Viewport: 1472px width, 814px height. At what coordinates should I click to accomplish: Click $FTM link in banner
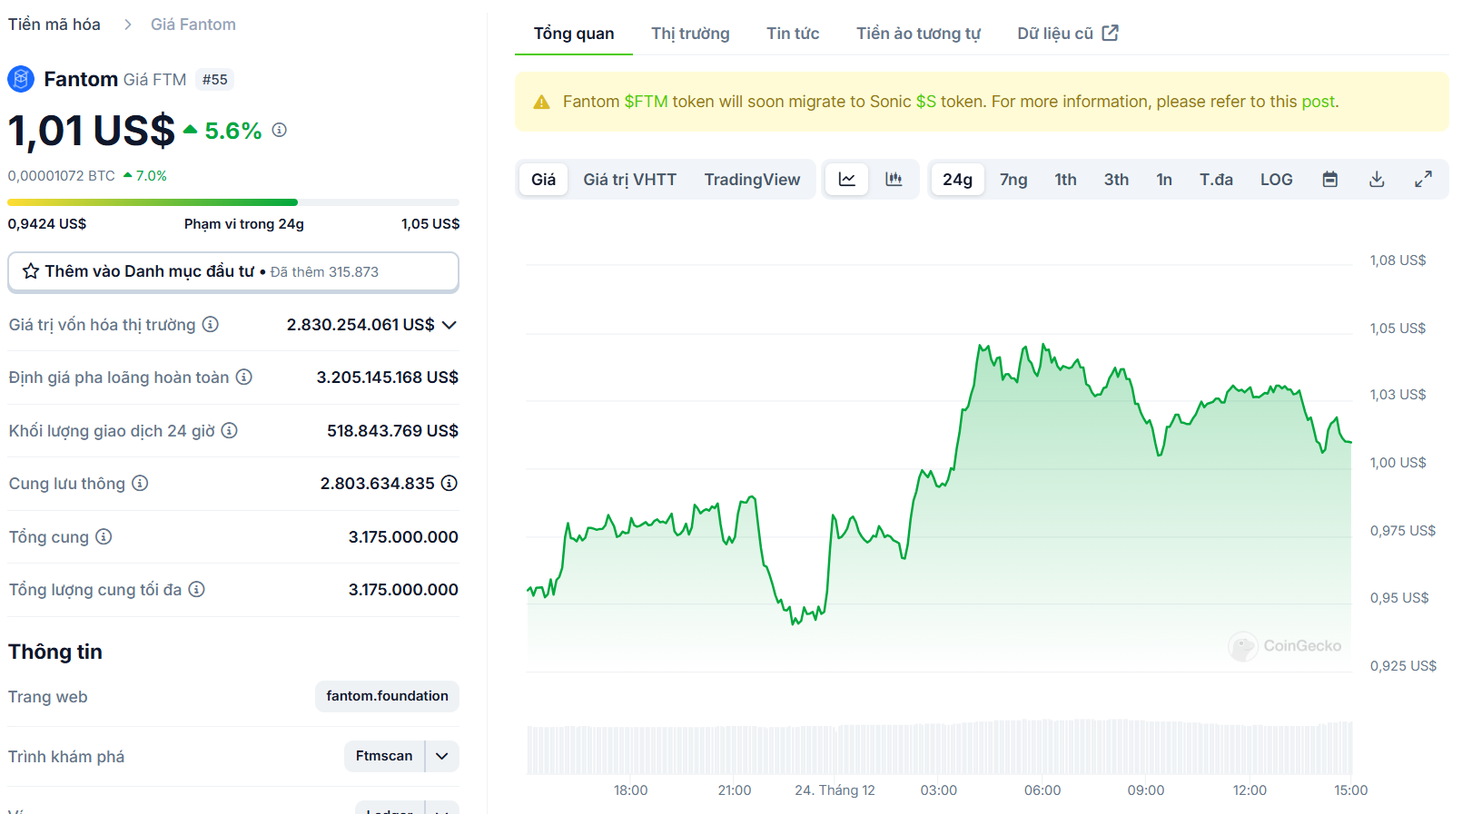click(x=646, y=102)
